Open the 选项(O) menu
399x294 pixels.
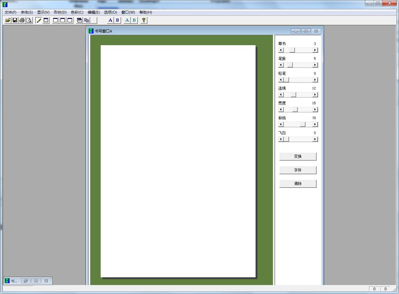click(110, 12)
